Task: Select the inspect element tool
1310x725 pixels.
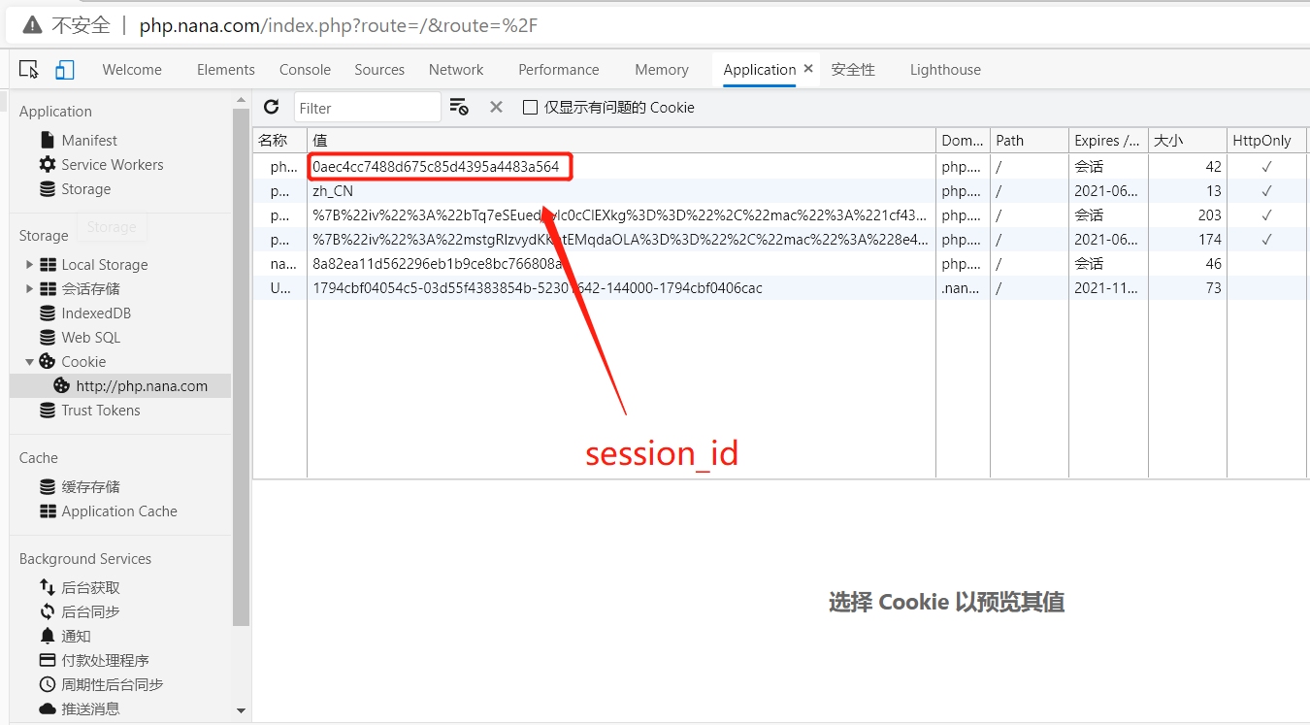Action: 28,69
